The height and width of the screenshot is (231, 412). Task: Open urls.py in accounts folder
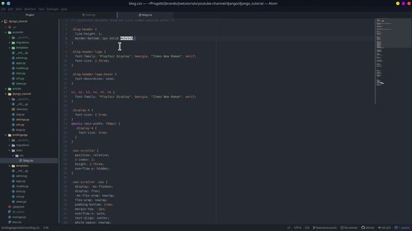tap(20, 78)
